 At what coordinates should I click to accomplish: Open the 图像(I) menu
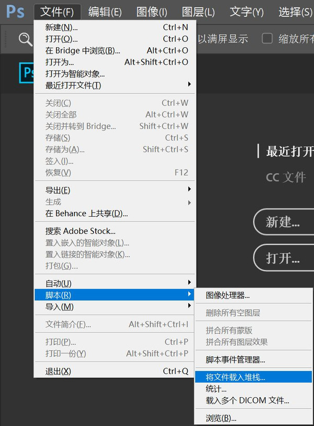[x=152, y=12]
